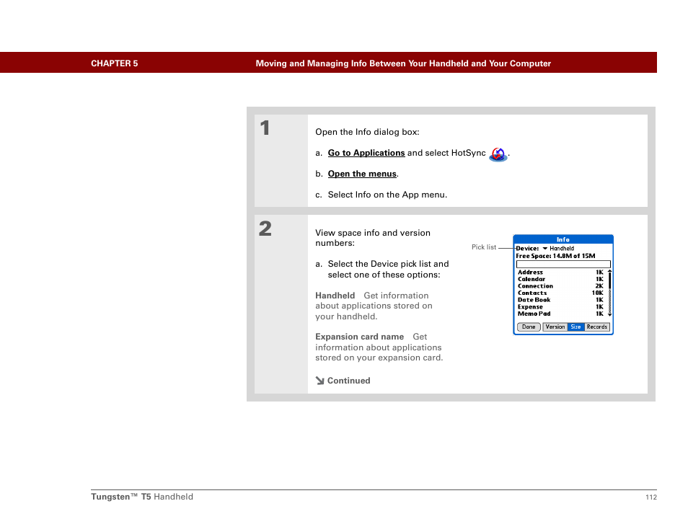This screenshot has width=688, height=532.
Task: Click the CHAPTER 5 header label
Action: click(x=114, y=63)
